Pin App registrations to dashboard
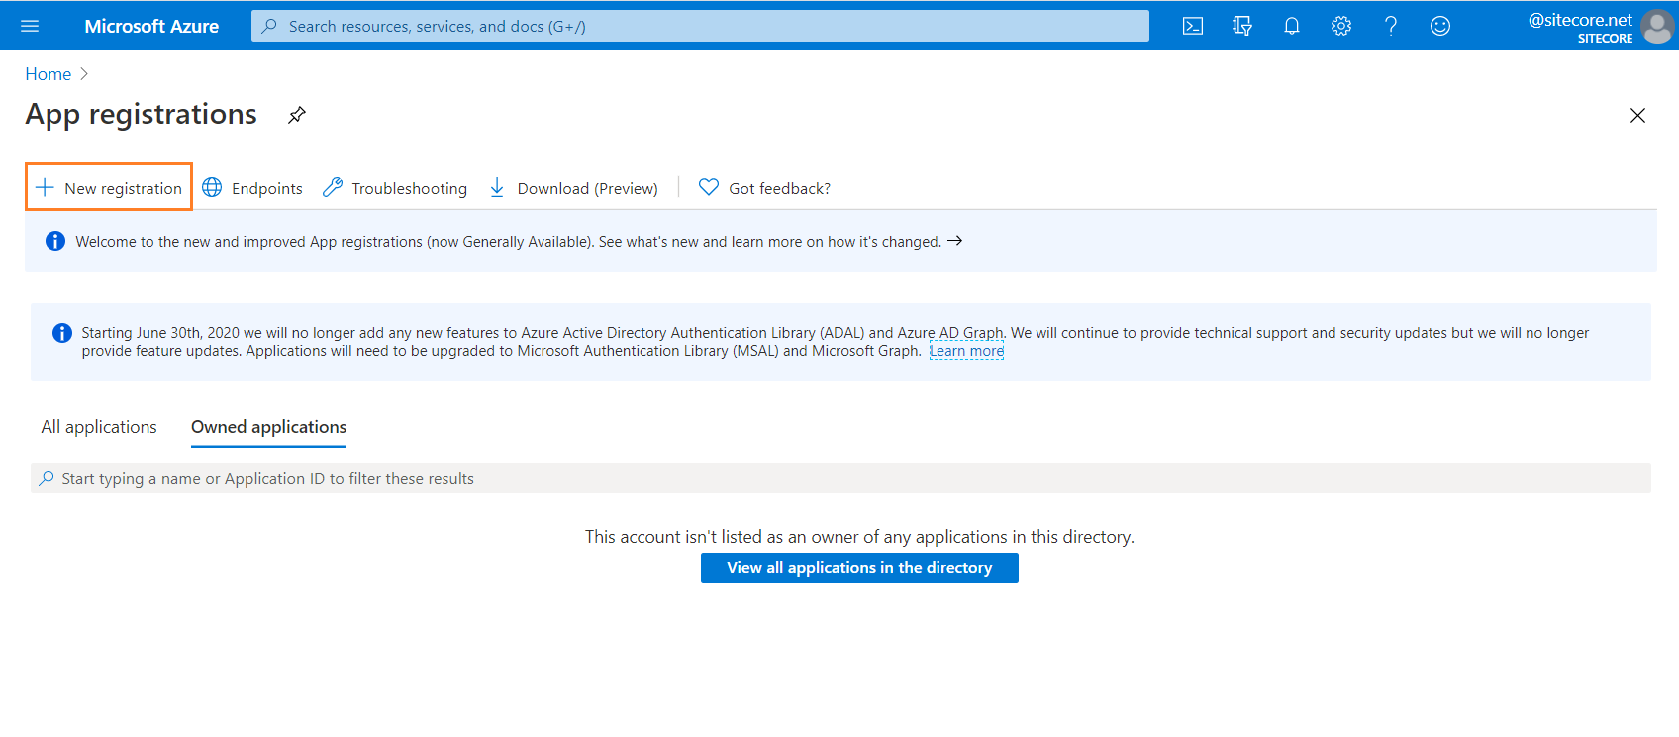The width and height of the screenshot is (1679, 737). [297, 115]
